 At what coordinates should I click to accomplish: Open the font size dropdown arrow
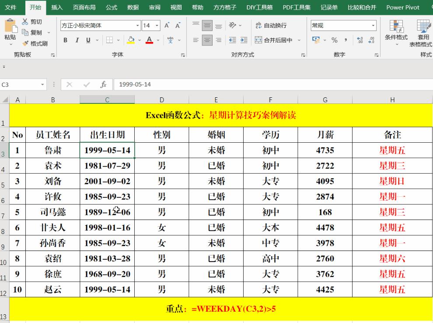[x=157, y=26]
